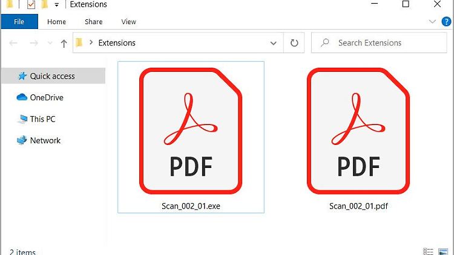Expand the address bar history dropdown
Image resolution: width=454 pixels, height=255 pixels.
pyautogui.click(x=273, y=43)
